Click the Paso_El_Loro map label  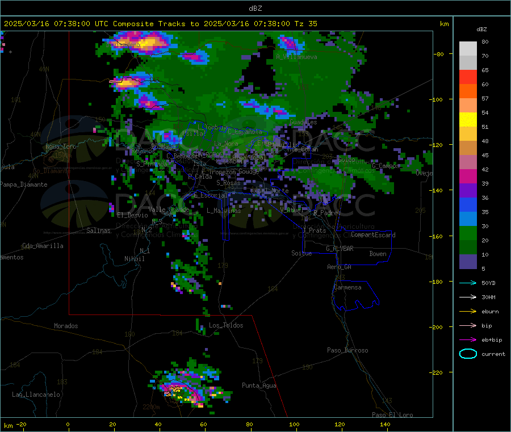[392, 415]
